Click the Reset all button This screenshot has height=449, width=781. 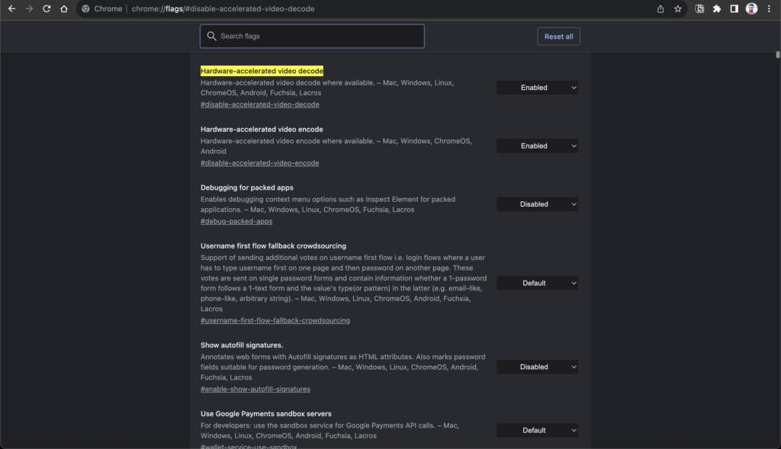click(x=558, y=36)
